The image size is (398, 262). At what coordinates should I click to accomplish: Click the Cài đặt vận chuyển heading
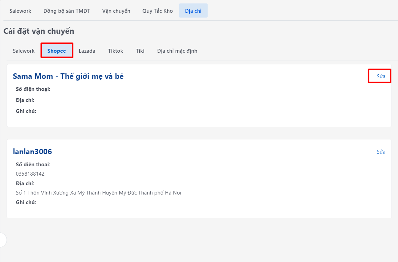pos(39,31)
